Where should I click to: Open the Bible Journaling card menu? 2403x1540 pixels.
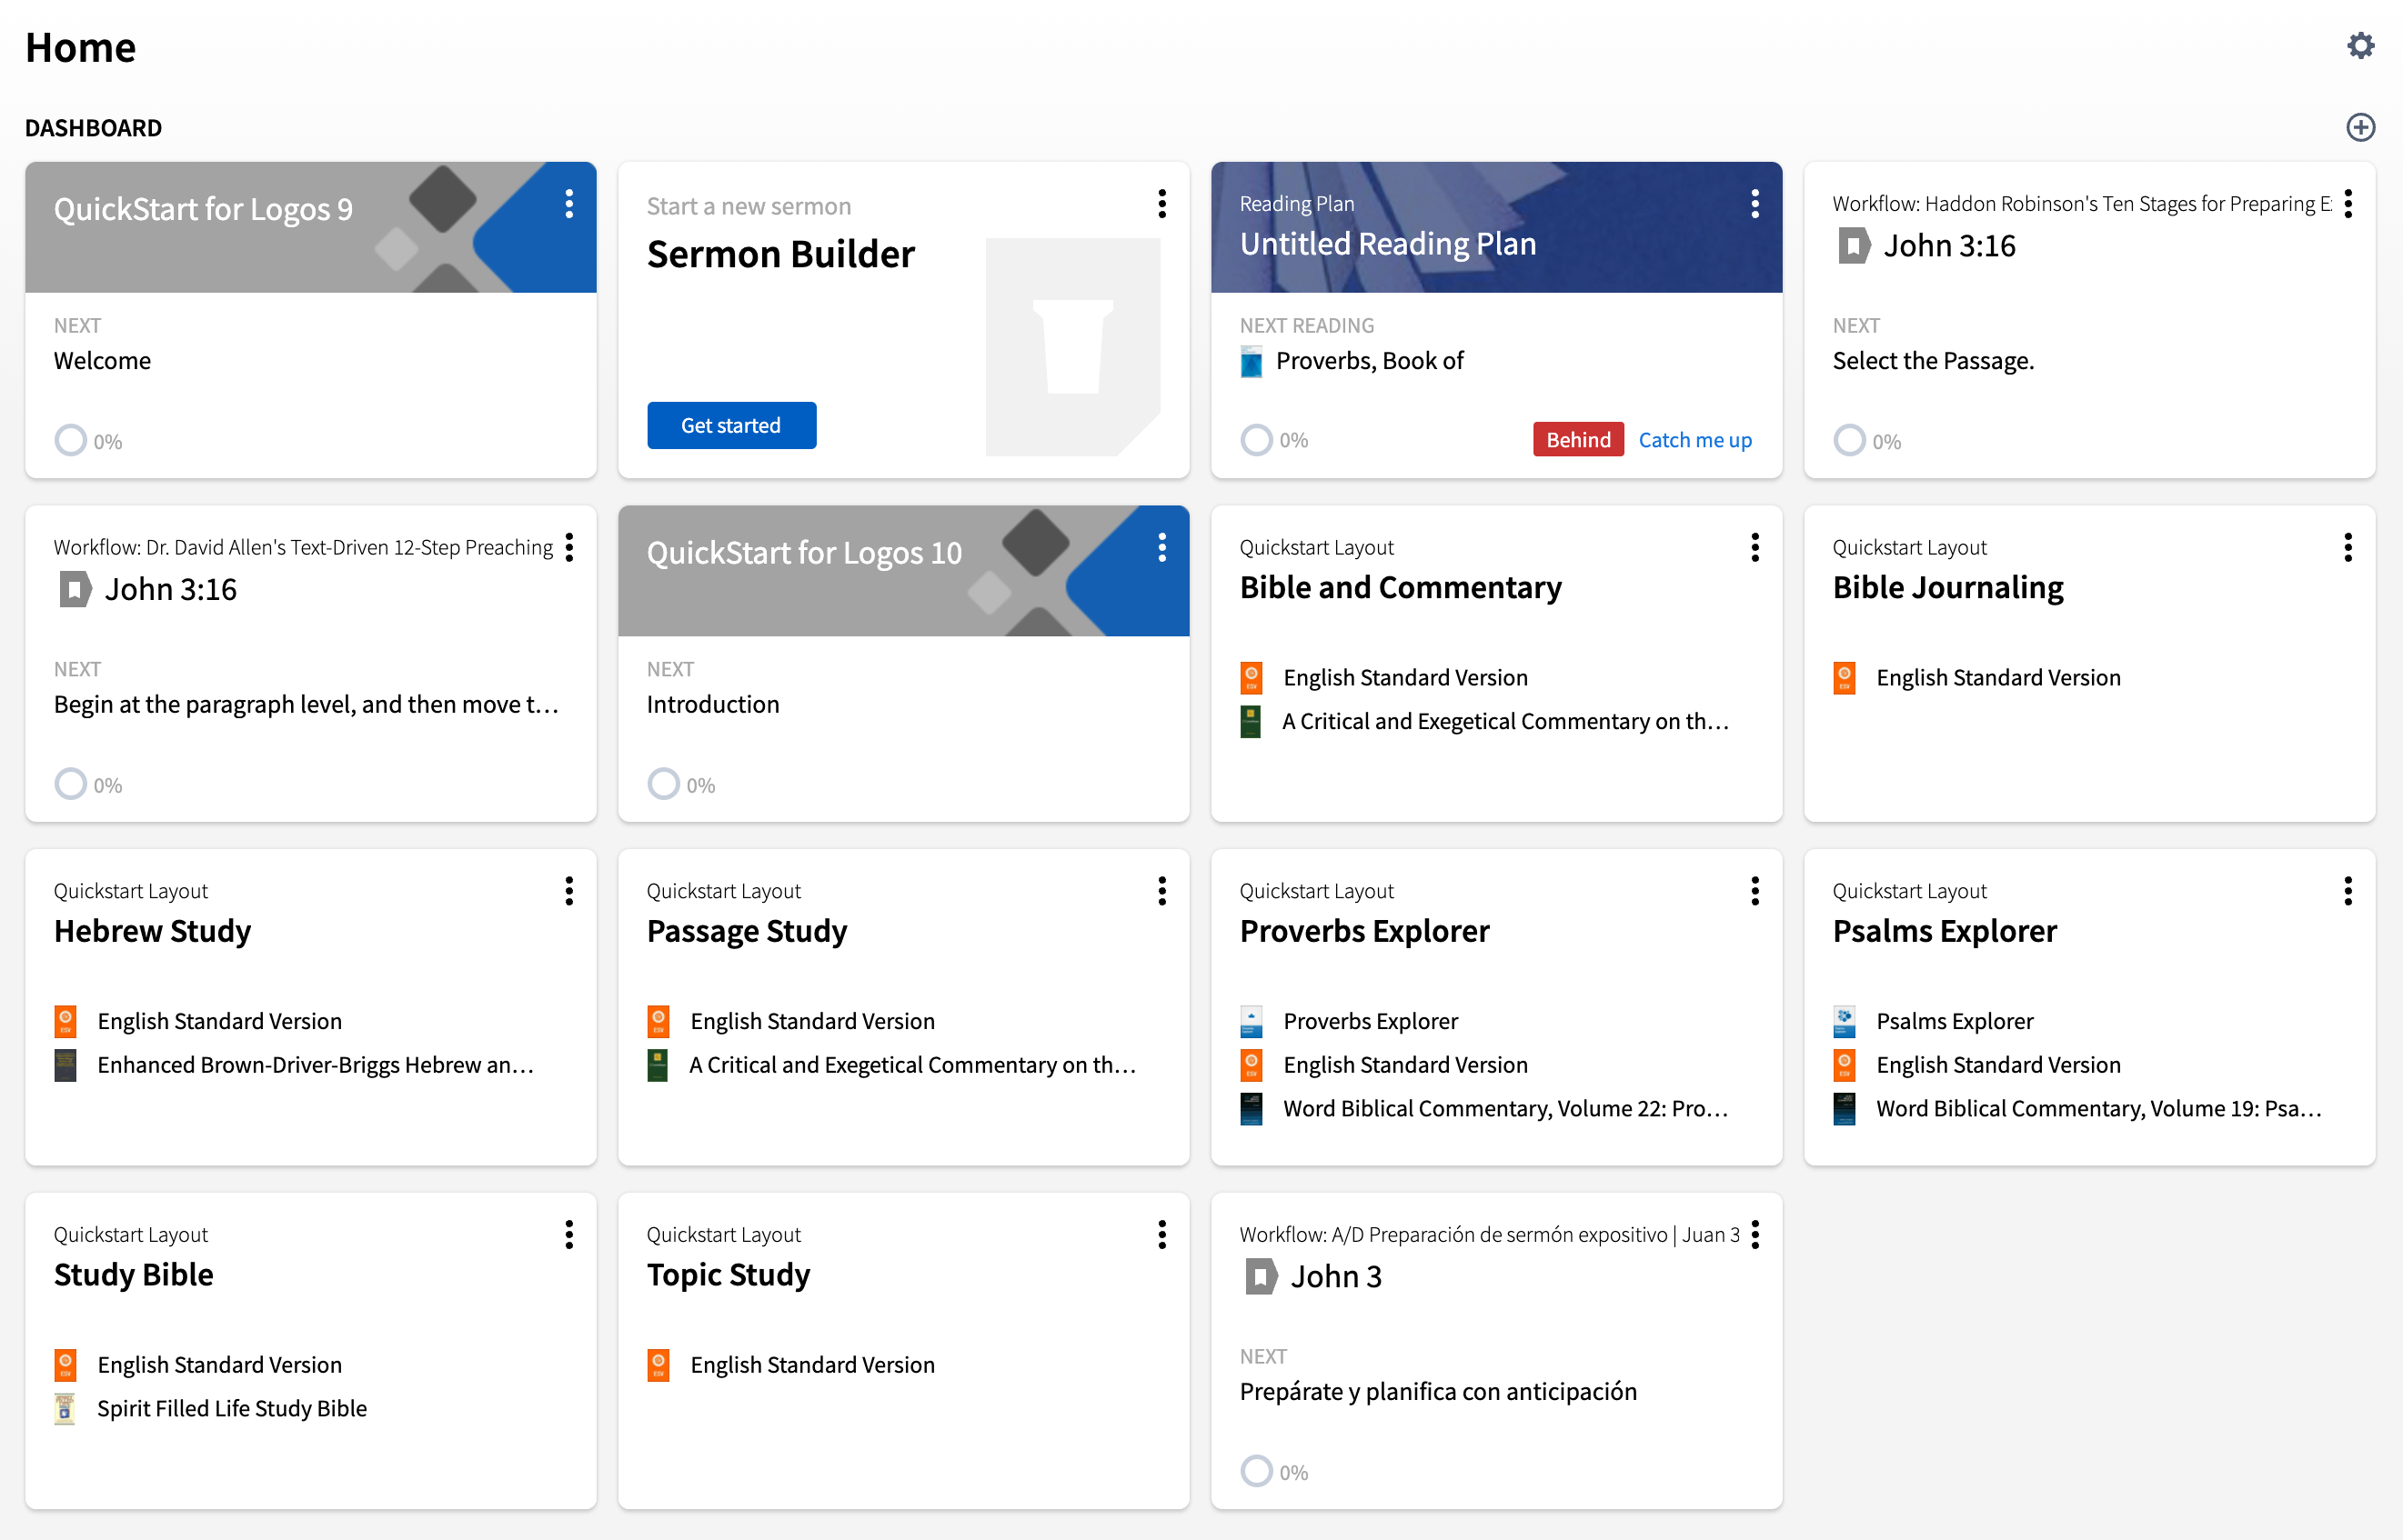(2348, 547)
